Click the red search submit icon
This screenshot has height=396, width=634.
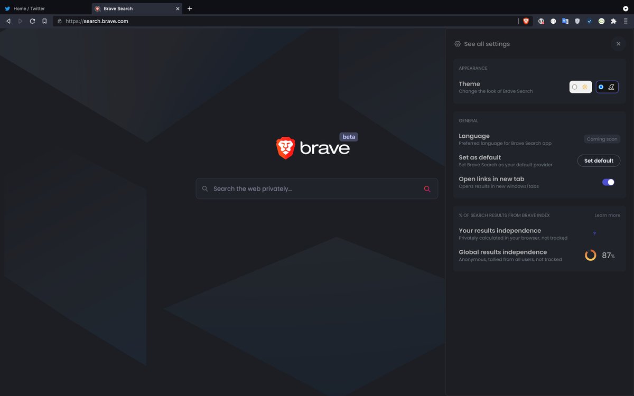click(427, 188)
